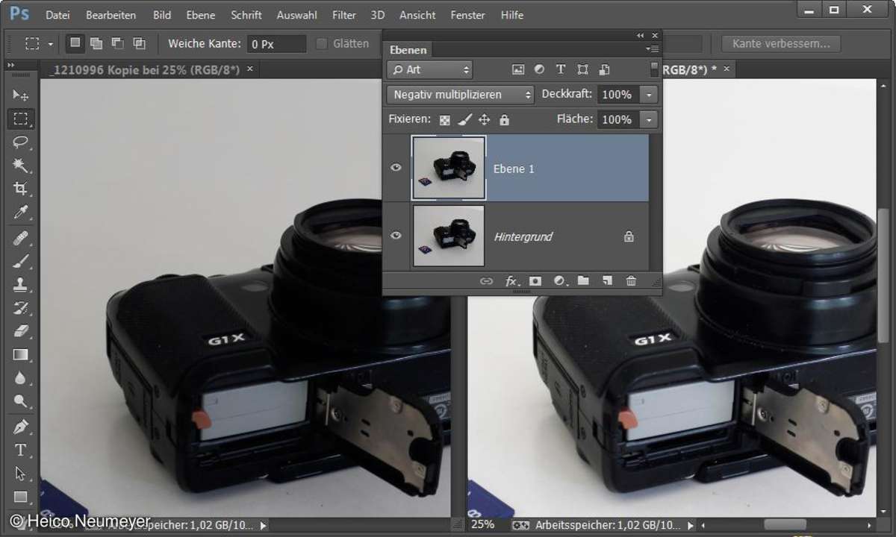Open the Deckkraft slider dropdown arrow
The width and height of the screenshot is (896, 537).
point(650,95)
